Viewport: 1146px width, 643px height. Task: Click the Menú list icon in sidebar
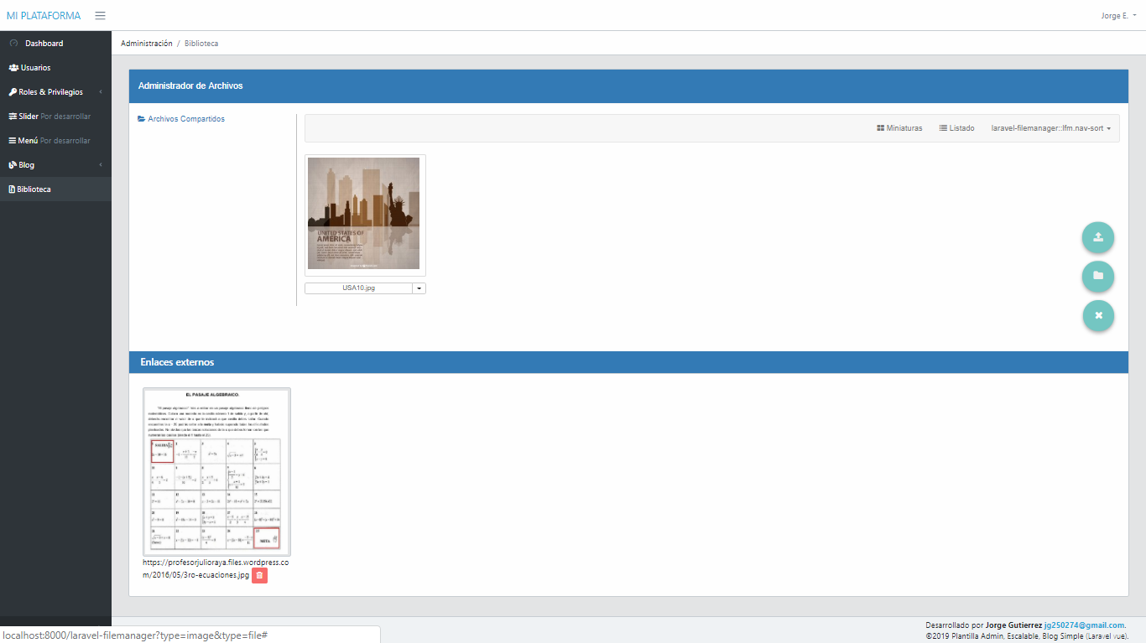13,141
